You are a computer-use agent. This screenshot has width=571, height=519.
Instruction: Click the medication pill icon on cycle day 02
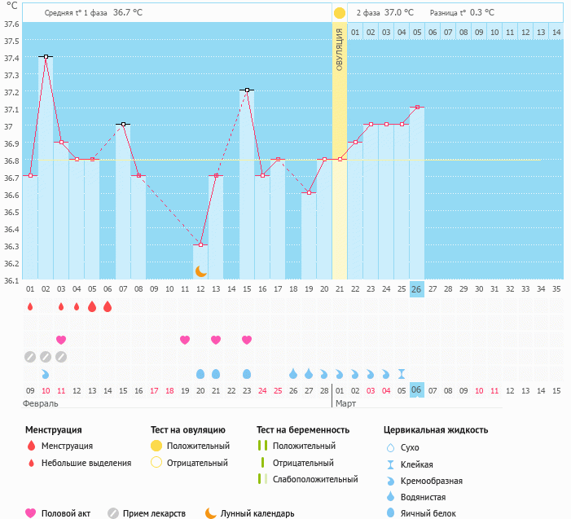[x=46, y=357]
